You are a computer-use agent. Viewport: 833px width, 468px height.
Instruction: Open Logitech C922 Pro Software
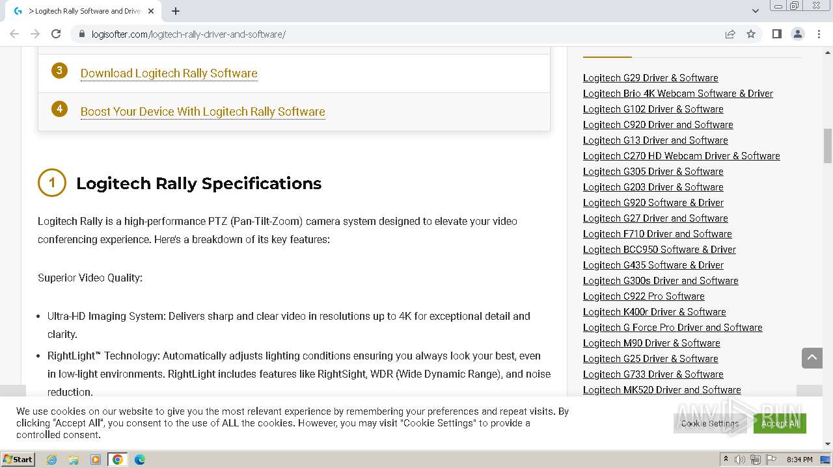[644, 296]
